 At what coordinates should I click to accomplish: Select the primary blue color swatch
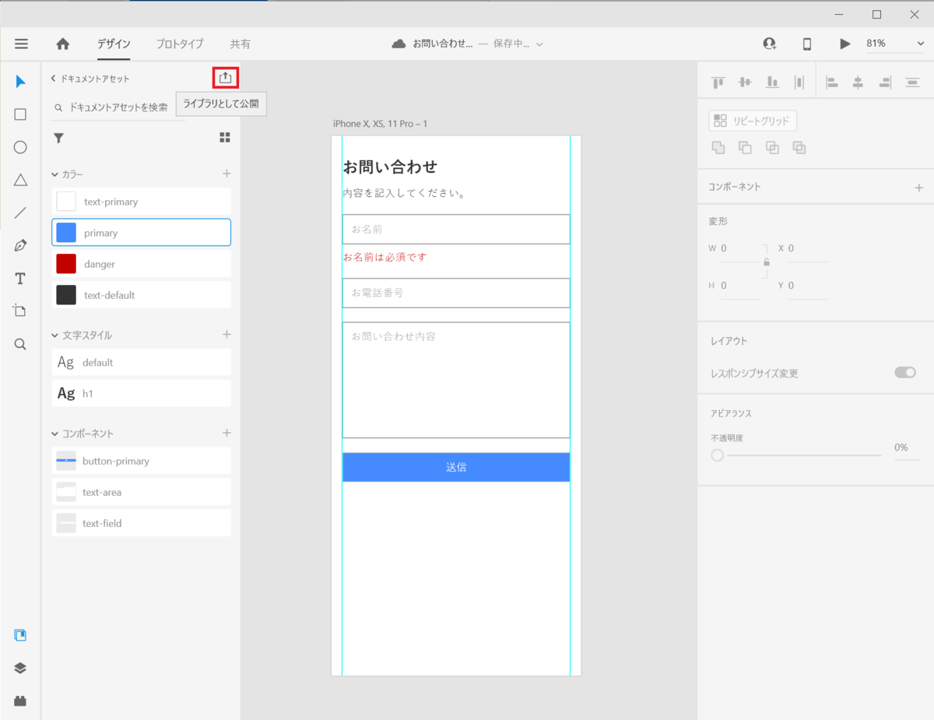[x=66, y=233]
